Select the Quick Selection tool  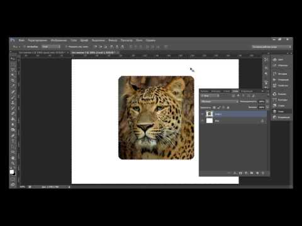[x=13, y=75]
